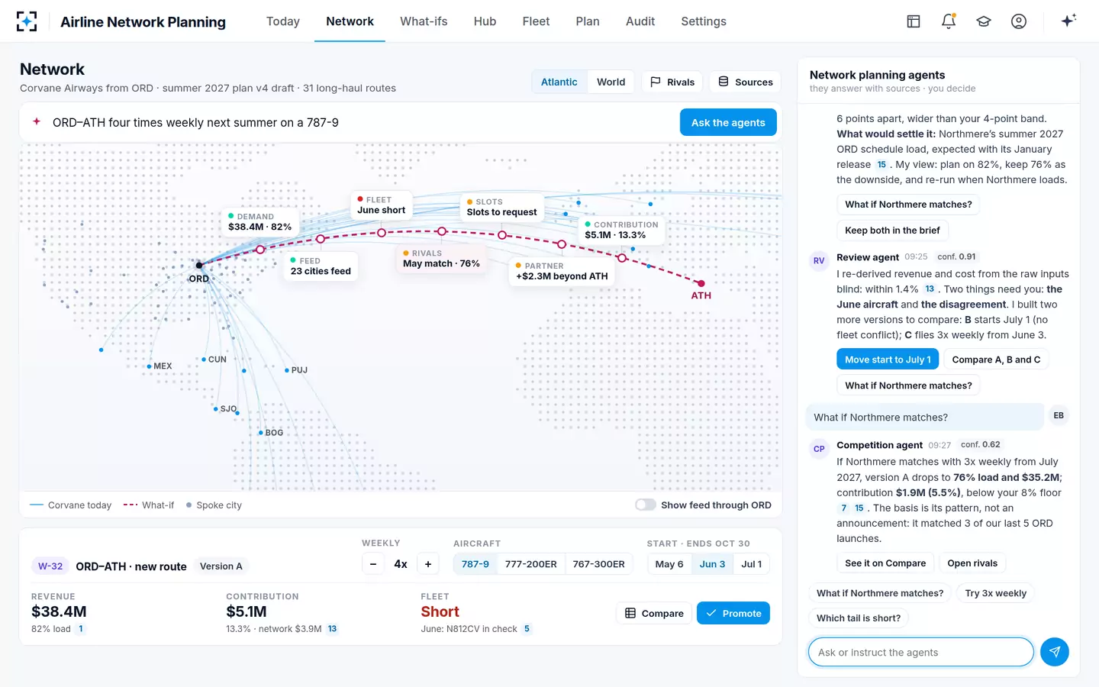Click Compare A, B and C
1099x687 pixels.
pyautogui.click(x=996, y=360)
